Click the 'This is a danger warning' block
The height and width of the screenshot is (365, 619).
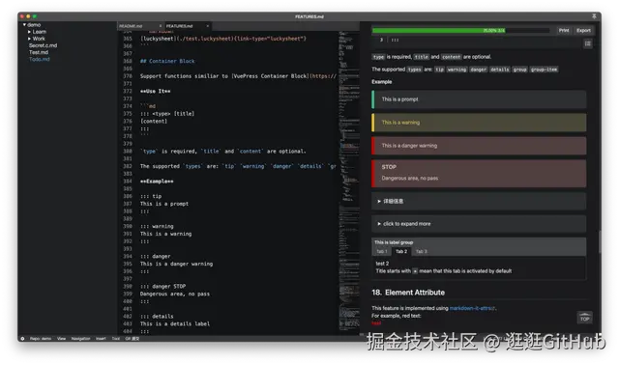coord(479,146)
